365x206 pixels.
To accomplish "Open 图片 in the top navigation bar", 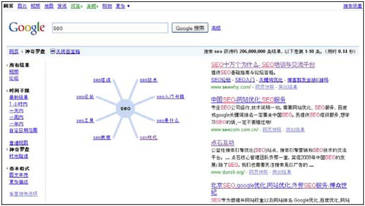I will (22, 6).
